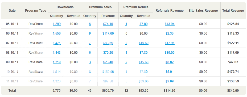Select the $43.94 referrals revenue link
This screenshot has width=247, height=97.
point(170,24)
